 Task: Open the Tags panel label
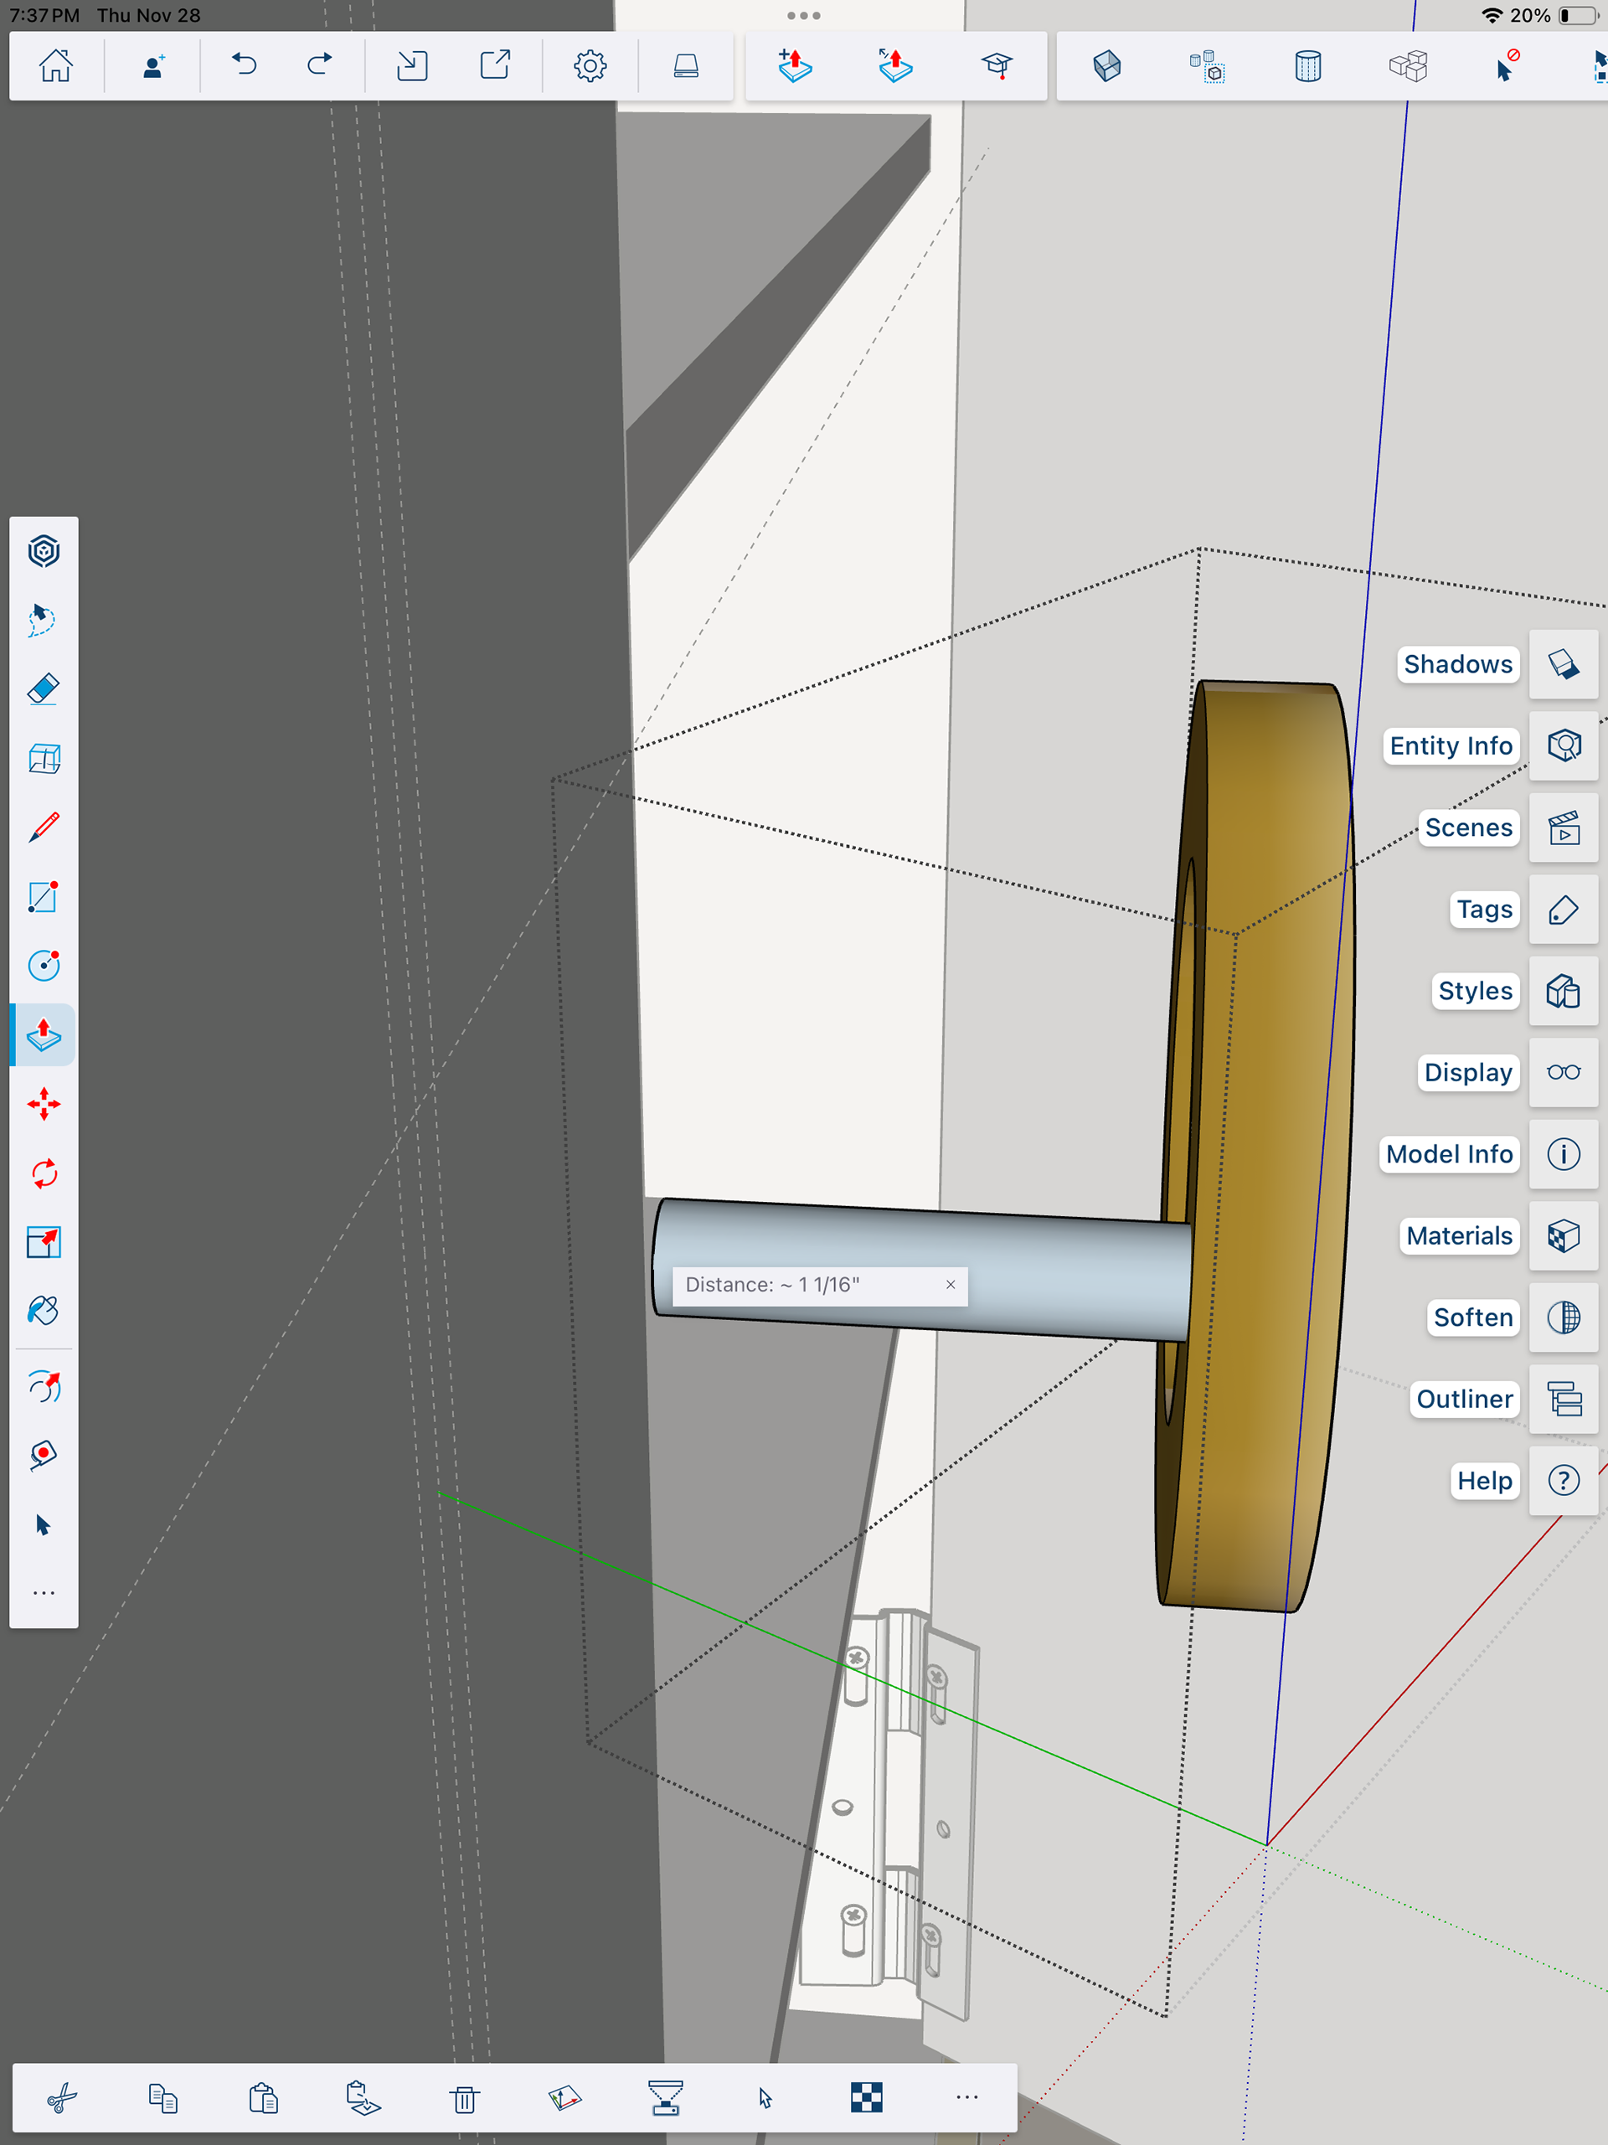tap(1483, 910)
